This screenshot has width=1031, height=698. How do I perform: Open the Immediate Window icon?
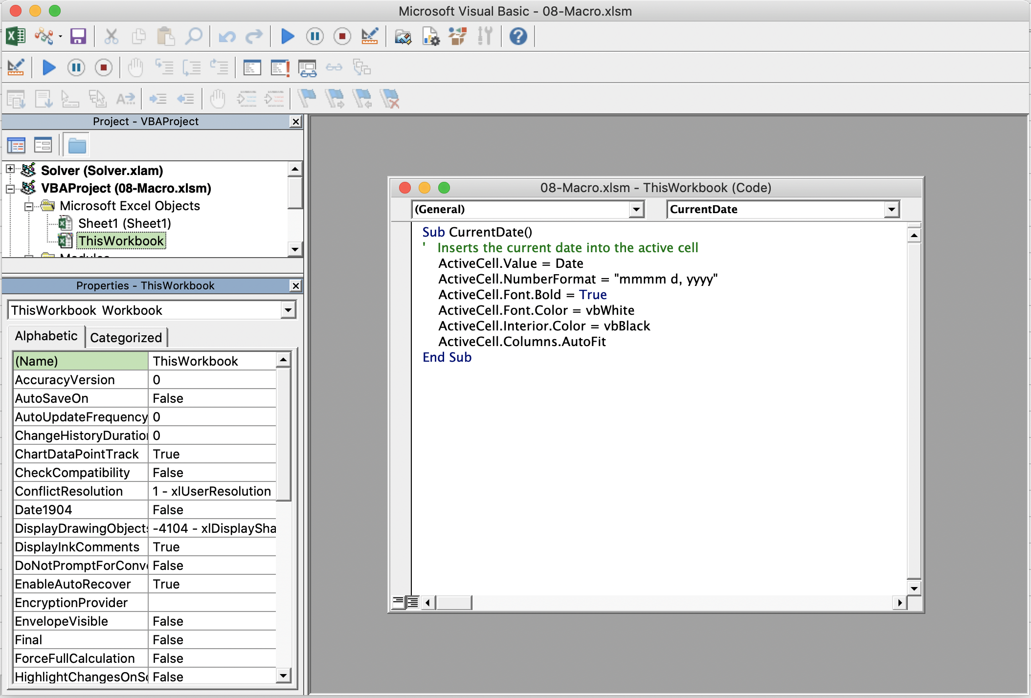[x=280, y=67]
